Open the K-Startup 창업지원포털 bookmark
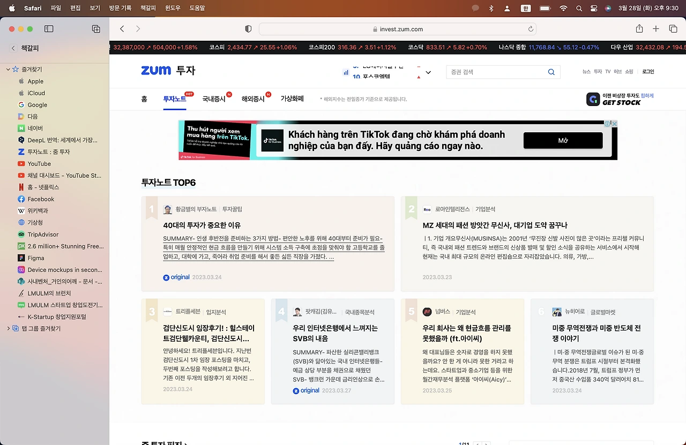686x445 pixels. point(57,317)
